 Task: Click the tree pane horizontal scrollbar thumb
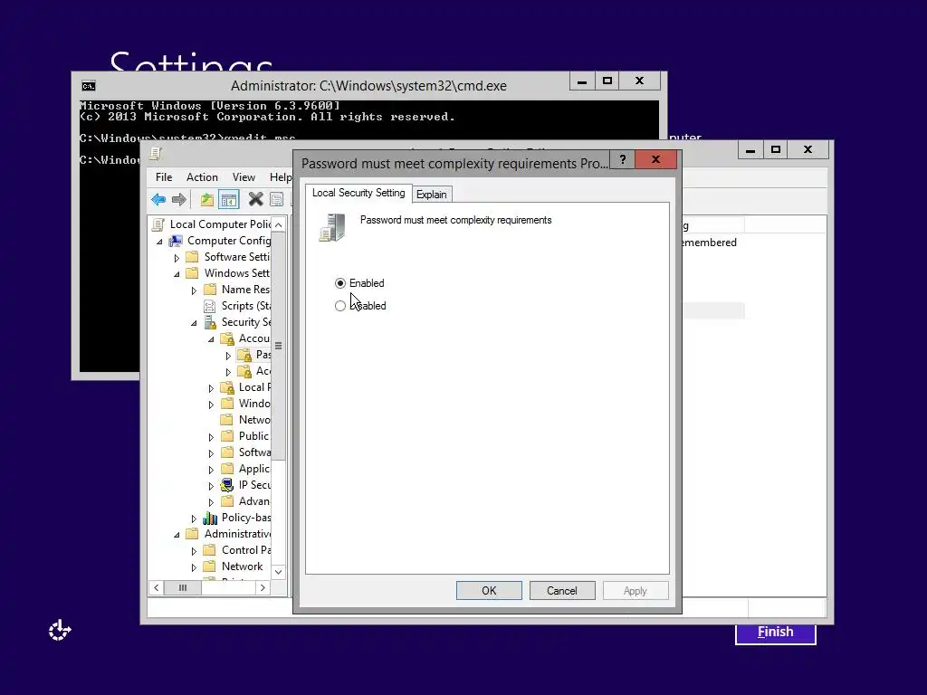[183, 588]
